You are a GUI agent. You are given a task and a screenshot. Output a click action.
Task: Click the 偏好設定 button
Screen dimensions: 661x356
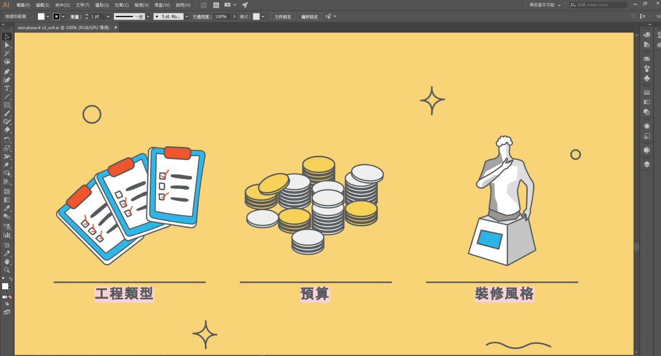click(309, 17)
